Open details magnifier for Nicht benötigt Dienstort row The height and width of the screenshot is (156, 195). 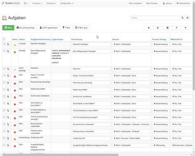point(8,69)
